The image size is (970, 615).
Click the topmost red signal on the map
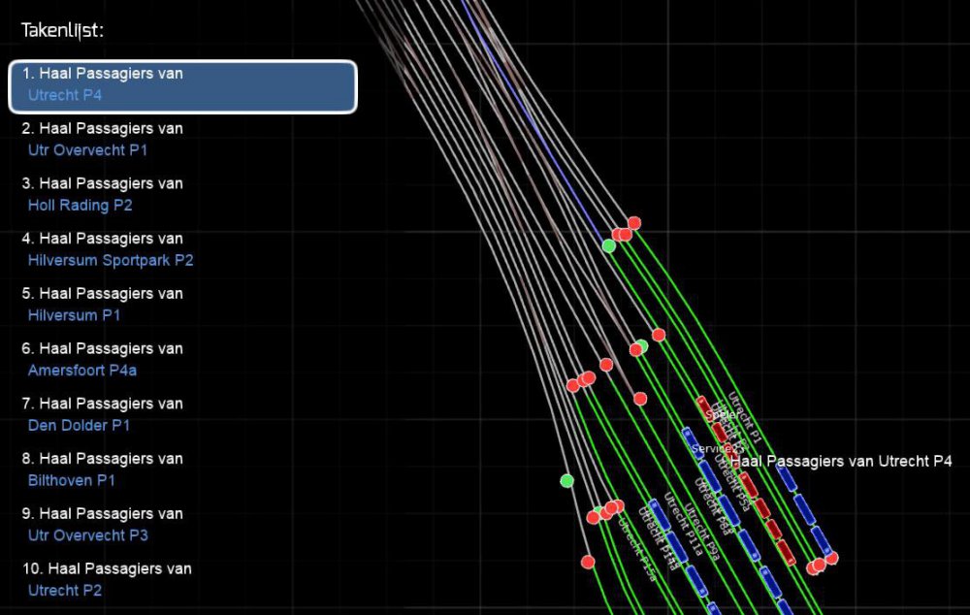click(634, 223)
